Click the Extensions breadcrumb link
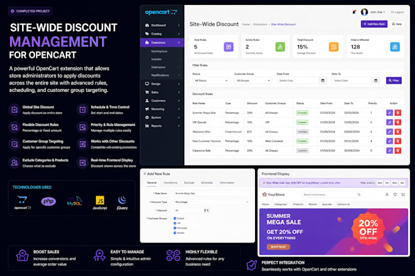The image size is (415, 276). click(260, 24)
